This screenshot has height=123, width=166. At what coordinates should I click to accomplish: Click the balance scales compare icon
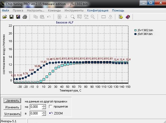tap(60, 17)
